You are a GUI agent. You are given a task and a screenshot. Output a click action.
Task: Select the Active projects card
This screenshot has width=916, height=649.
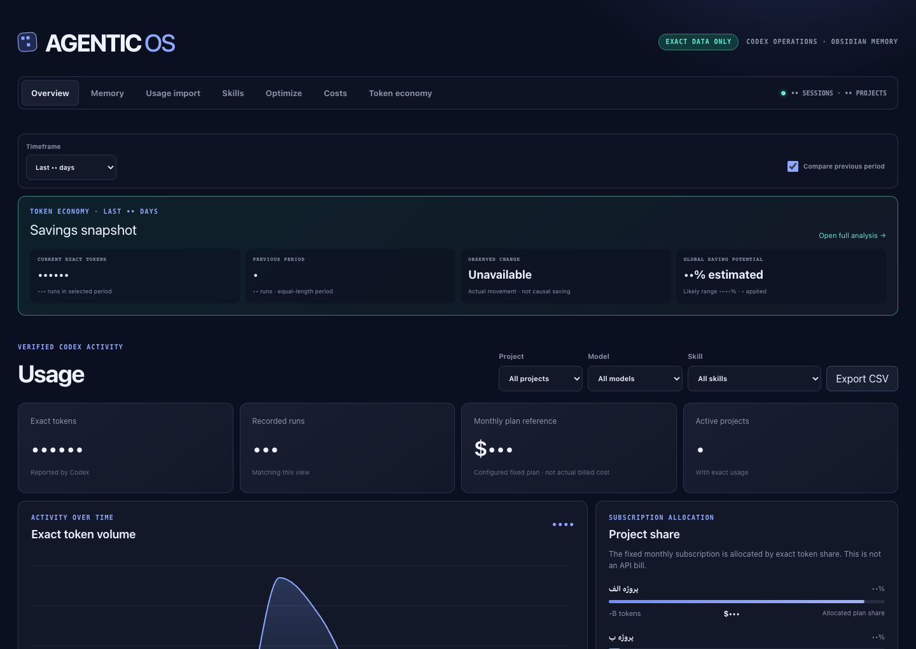click(791, 448)
